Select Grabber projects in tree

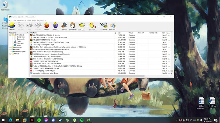click(x=20, y=51)
